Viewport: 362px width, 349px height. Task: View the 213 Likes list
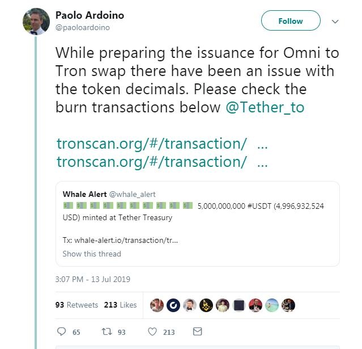(x=120, y=305)
